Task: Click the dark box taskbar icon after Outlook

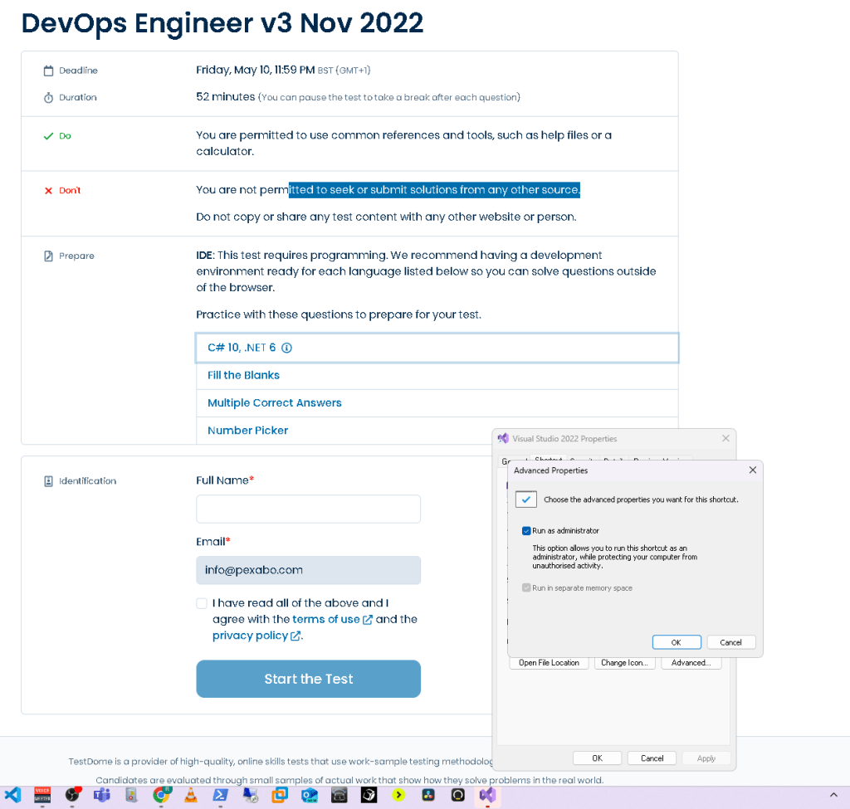Action: (x=339, y=795)
